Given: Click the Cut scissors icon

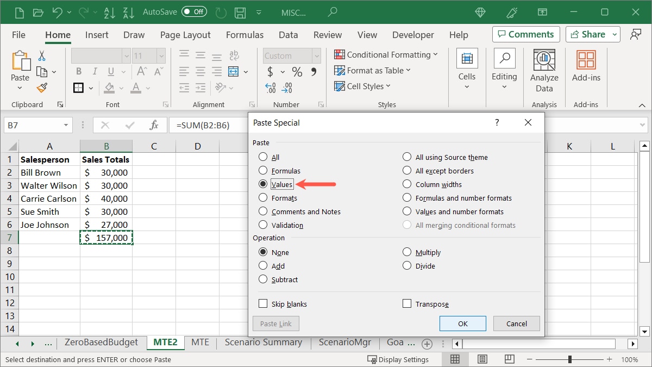Looking at the screenshot, I should click(42, 56).
